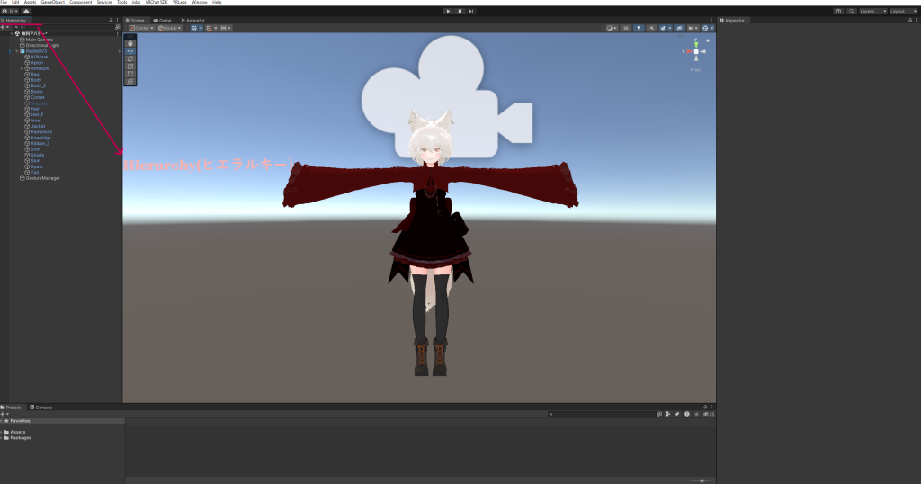Open the global search magnifier icon
Image resolution: width=921 pixels, height=484 pixels.
pos(852,11)
